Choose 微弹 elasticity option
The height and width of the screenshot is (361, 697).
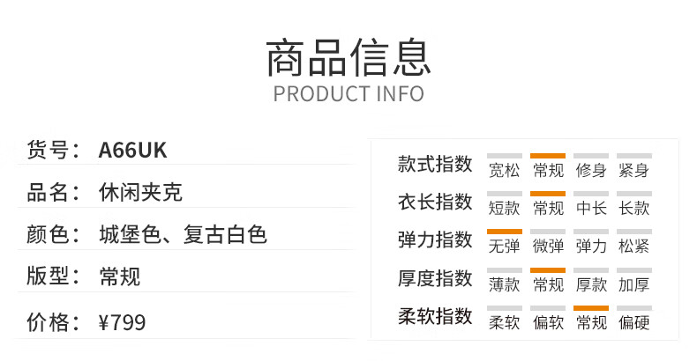548,247
